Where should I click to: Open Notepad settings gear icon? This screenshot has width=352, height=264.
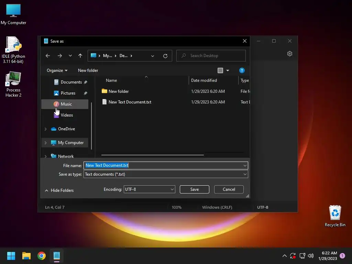pyautogui.click(x=289, y=54)
